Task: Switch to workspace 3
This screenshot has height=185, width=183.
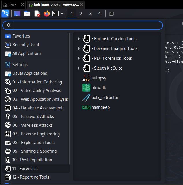Action: [90, 14]
